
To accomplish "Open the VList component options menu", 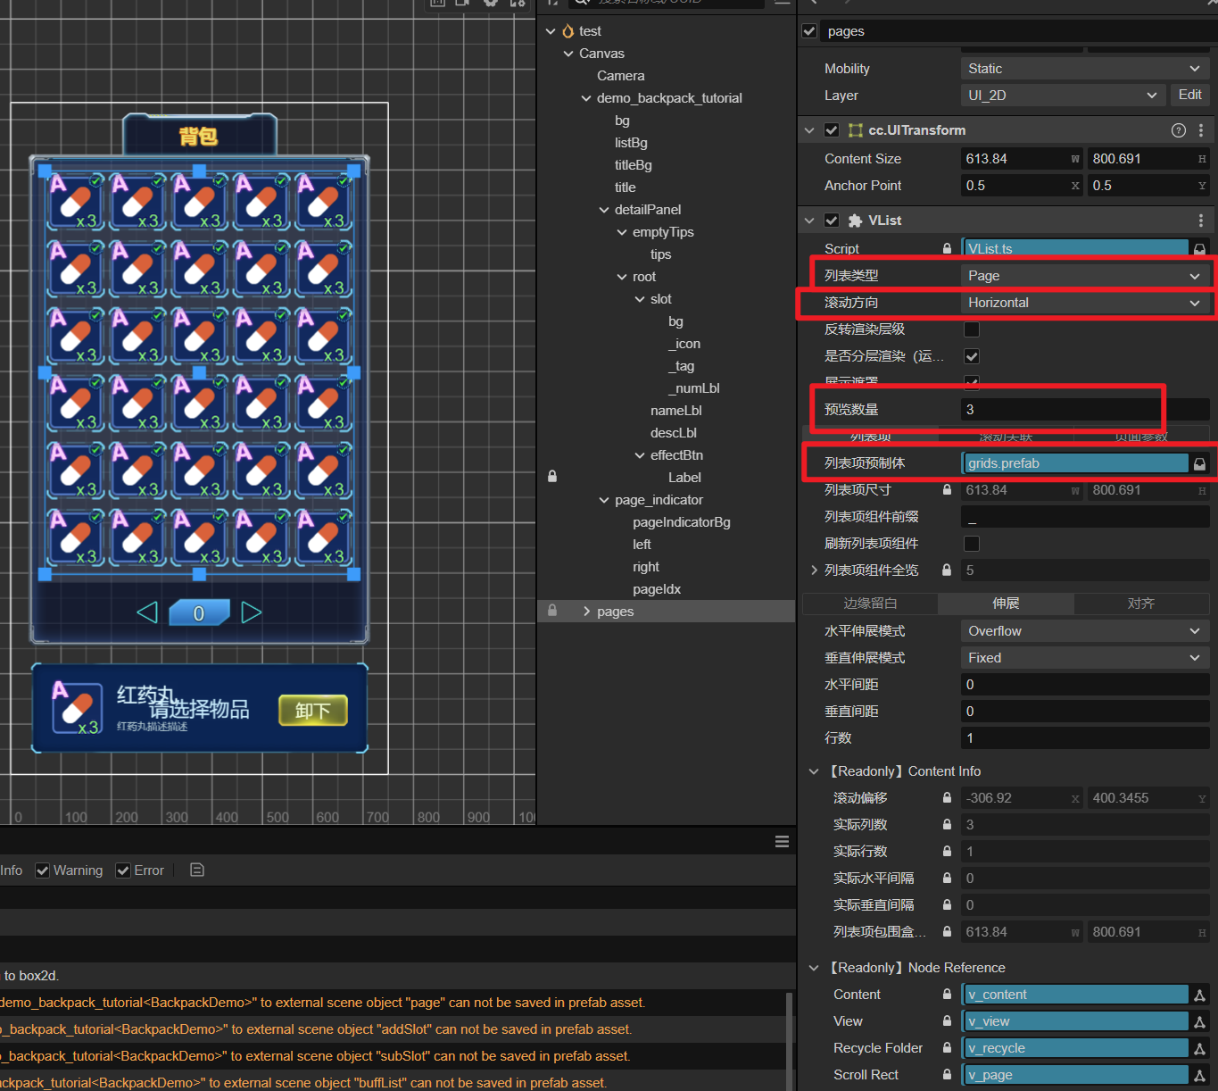I will click(1201, 221).
